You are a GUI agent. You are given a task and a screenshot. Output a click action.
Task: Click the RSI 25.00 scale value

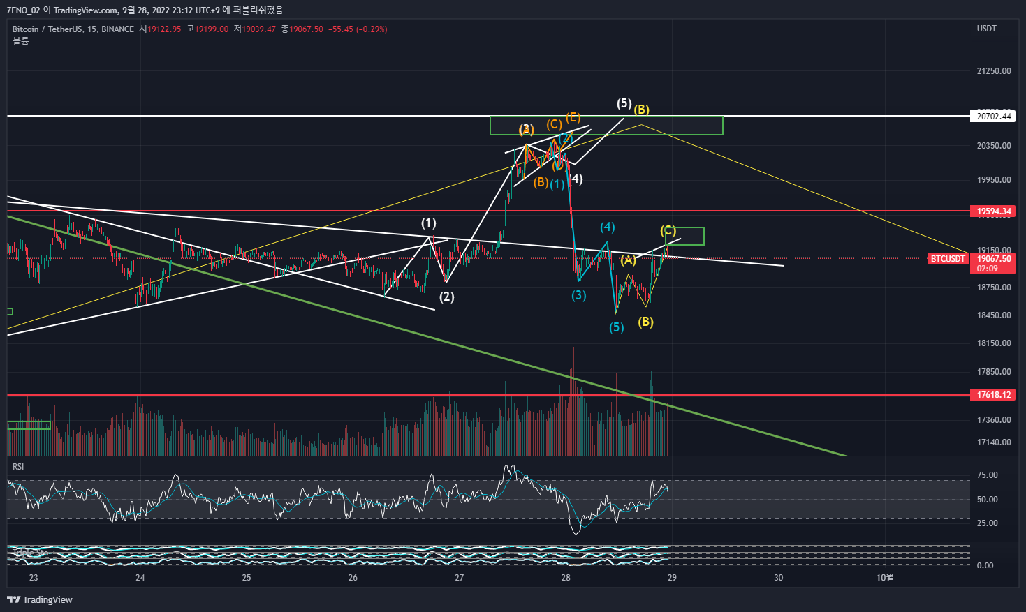click(987, 523)
